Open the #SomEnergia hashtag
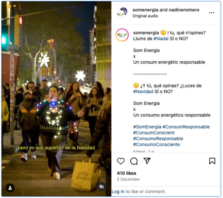Viewport: 223px width, 198px height. point(147,127)
